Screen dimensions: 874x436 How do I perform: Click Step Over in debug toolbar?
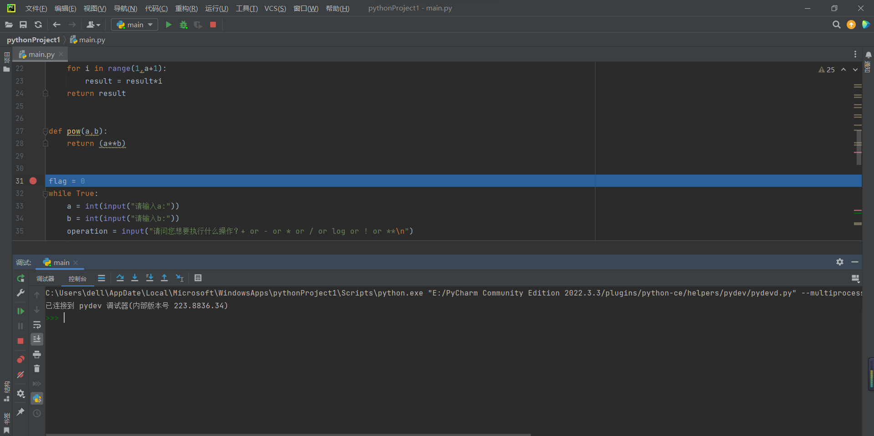(120, 278)
